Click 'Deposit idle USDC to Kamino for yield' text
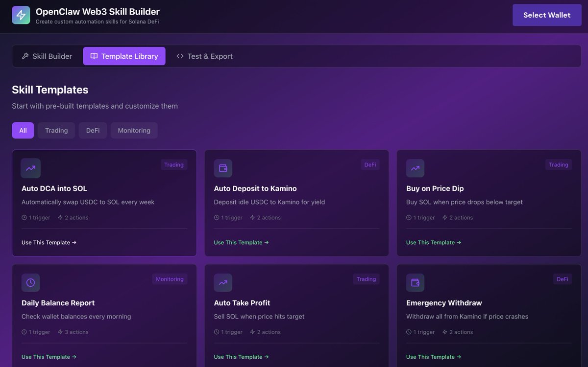The image size is (588, 367). [x=269, y=202]
